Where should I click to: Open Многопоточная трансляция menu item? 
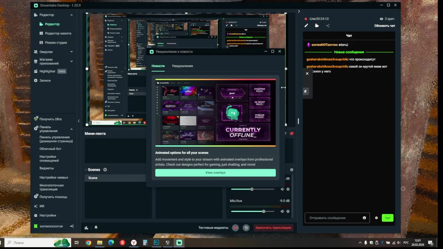tap(52, 187)
